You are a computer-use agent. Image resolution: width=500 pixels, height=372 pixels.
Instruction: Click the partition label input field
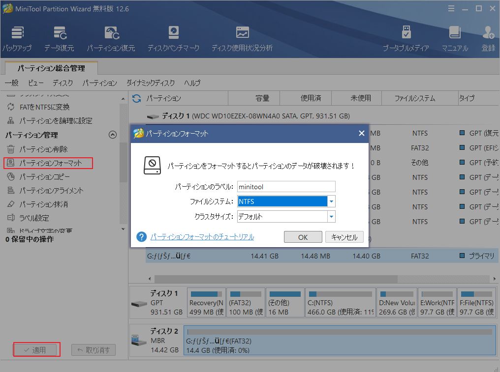coord(286,186)
